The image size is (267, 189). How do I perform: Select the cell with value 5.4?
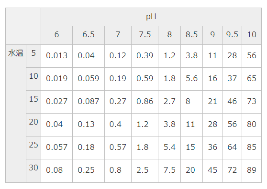(x=169, y=148)
